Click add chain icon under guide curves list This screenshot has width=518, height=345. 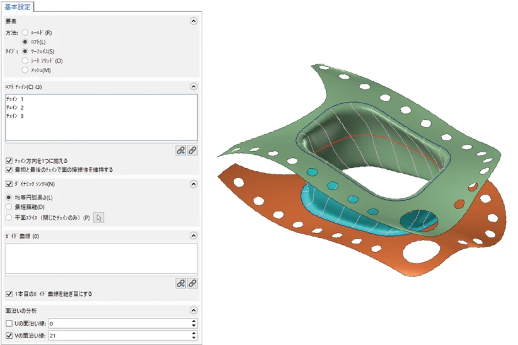(x=181, y=283)
